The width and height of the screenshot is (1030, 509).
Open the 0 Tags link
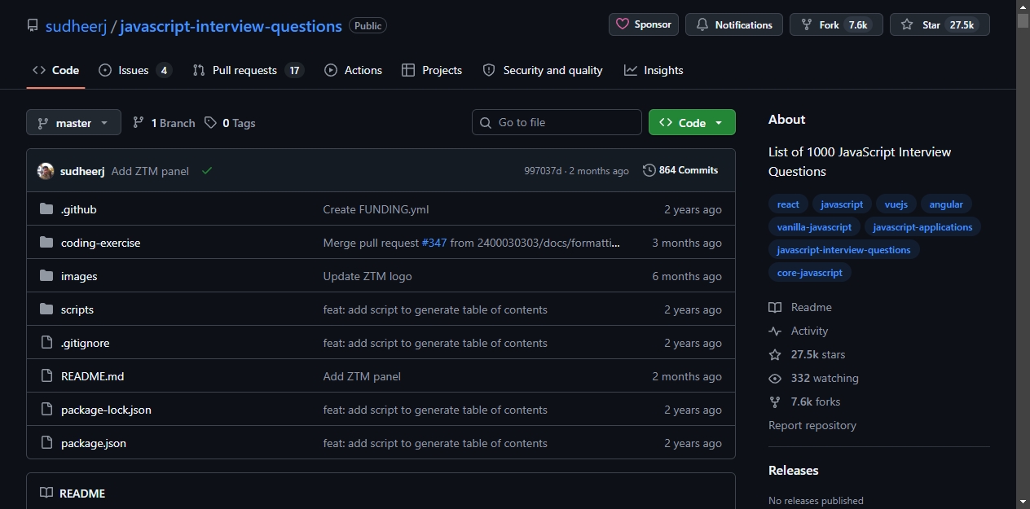(x=230, y=123)
